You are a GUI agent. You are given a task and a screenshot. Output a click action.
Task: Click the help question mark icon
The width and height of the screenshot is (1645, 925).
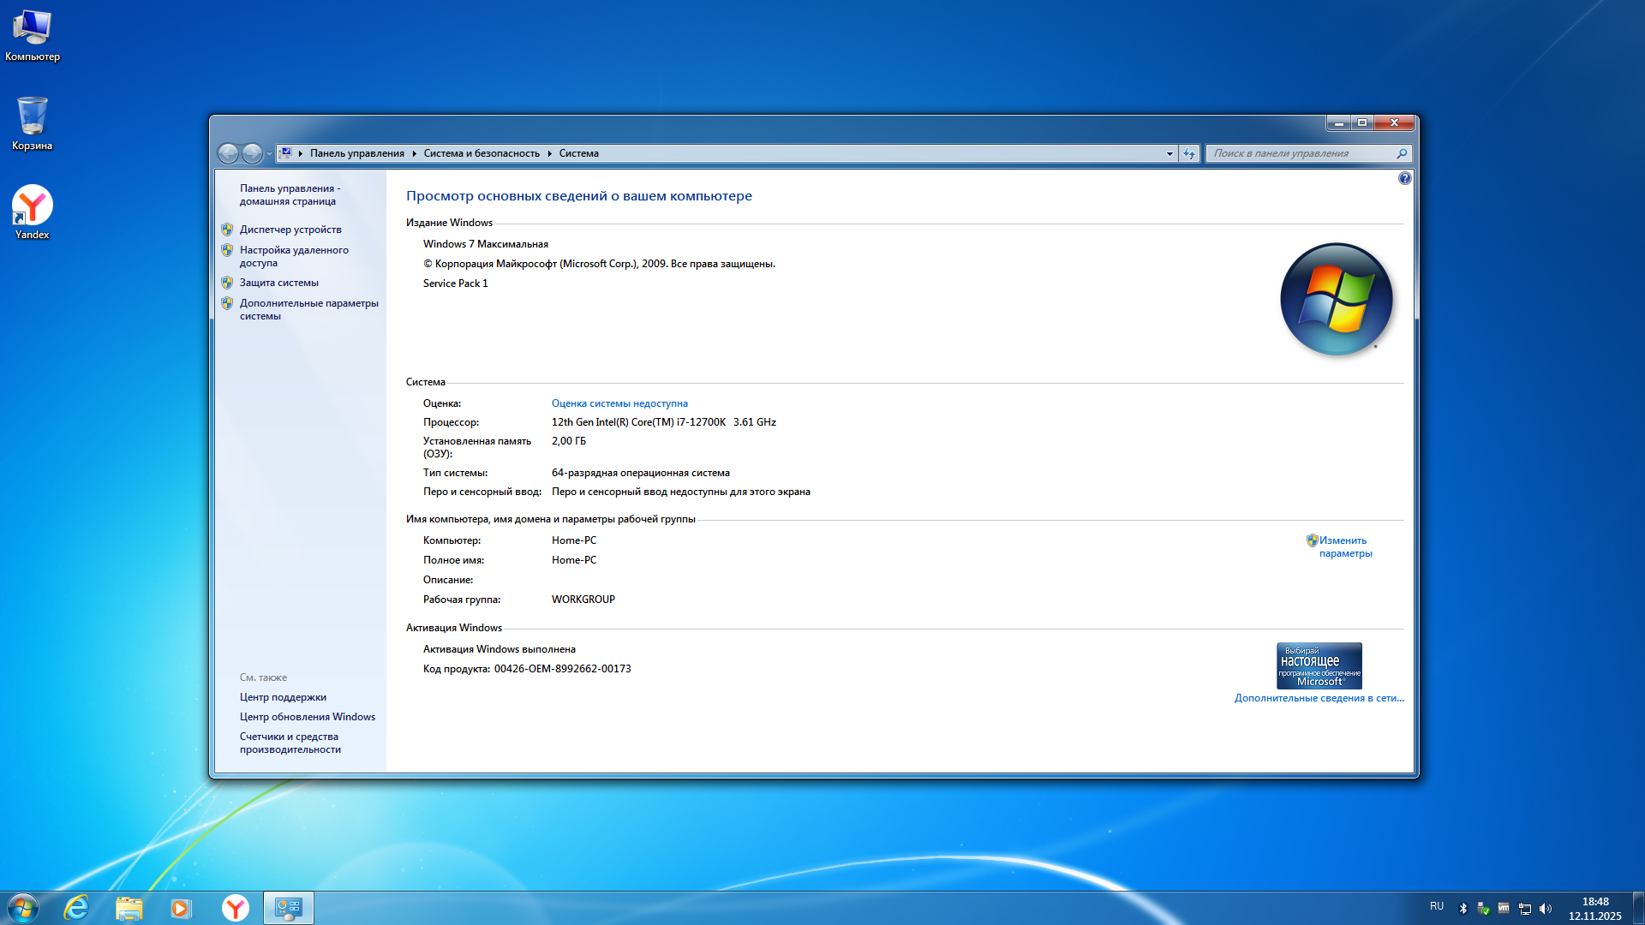pyautogui.click(x=1404, y=178)
